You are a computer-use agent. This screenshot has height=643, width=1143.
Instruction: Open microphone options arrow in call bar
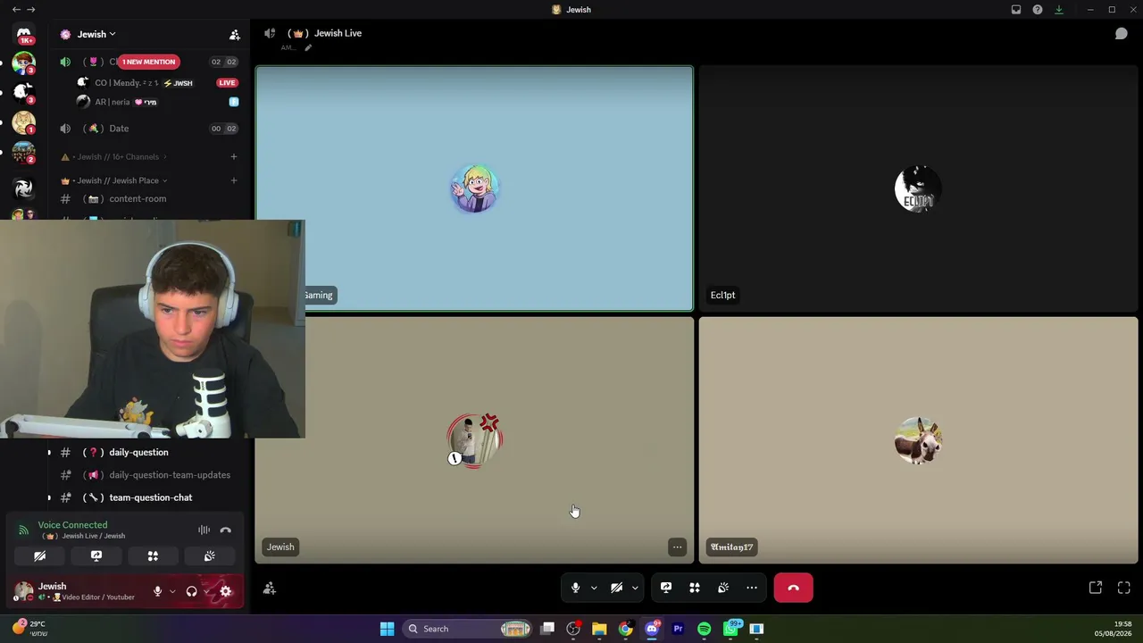click(594, 588)
